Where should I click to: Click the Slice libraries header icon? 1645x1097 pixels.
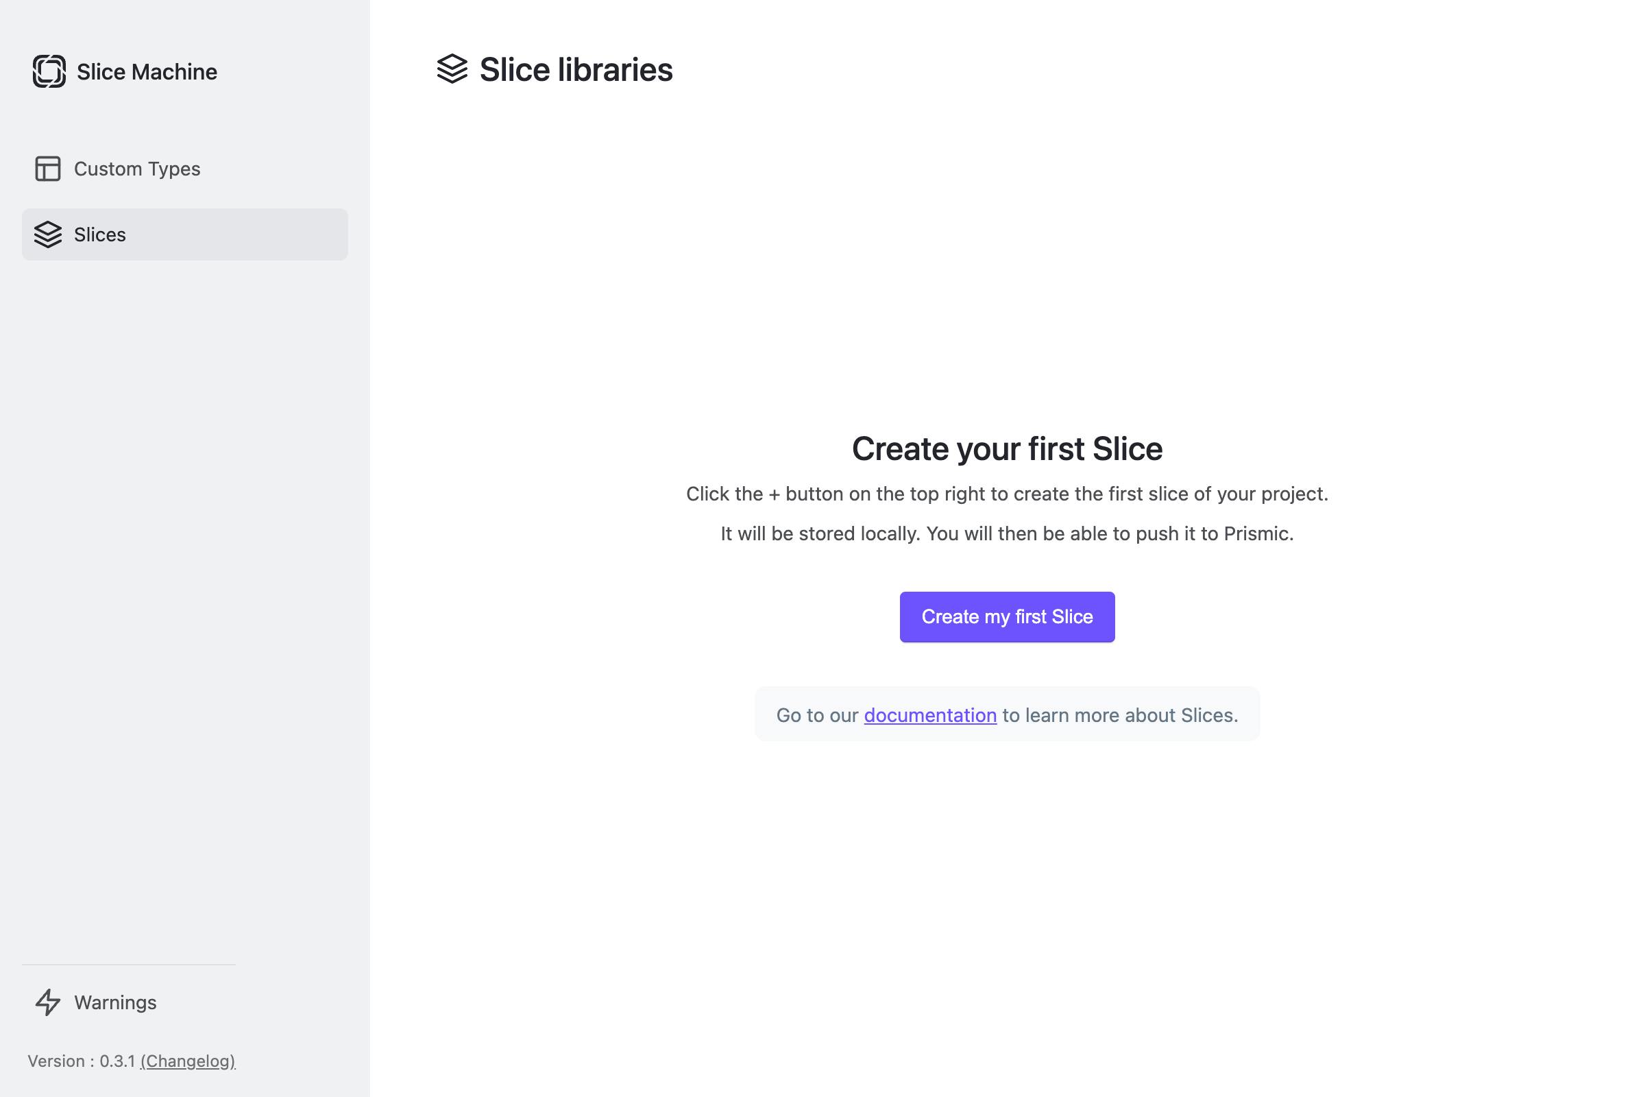(452, 69)
